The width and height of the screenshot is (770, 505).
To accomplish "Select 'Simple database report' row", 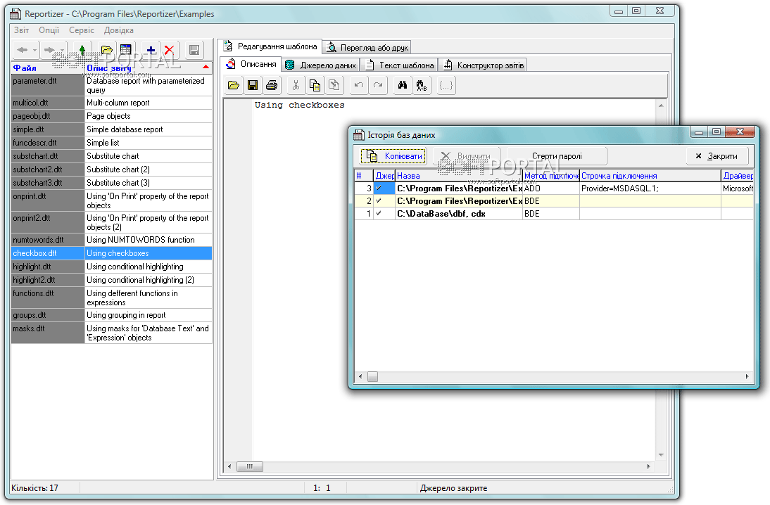I will (111, 129).
